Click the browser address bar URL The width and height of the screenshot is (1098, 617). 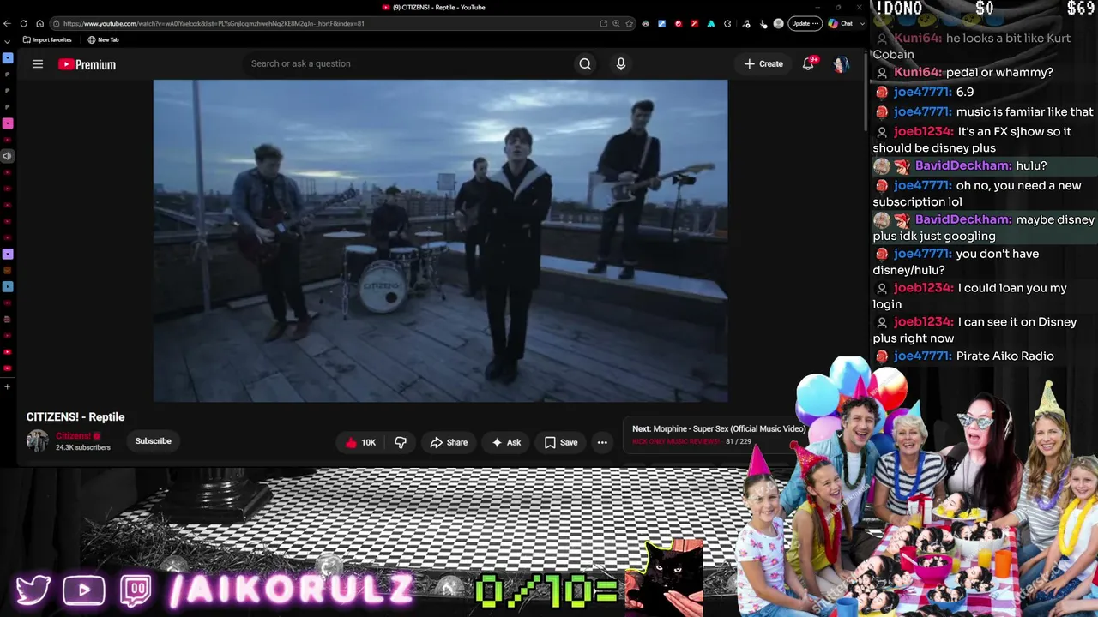point(214,24)
